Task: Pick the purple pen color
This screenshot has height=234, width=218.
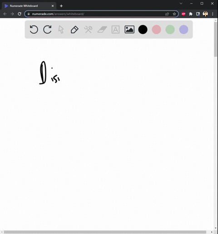Action: 183,29
